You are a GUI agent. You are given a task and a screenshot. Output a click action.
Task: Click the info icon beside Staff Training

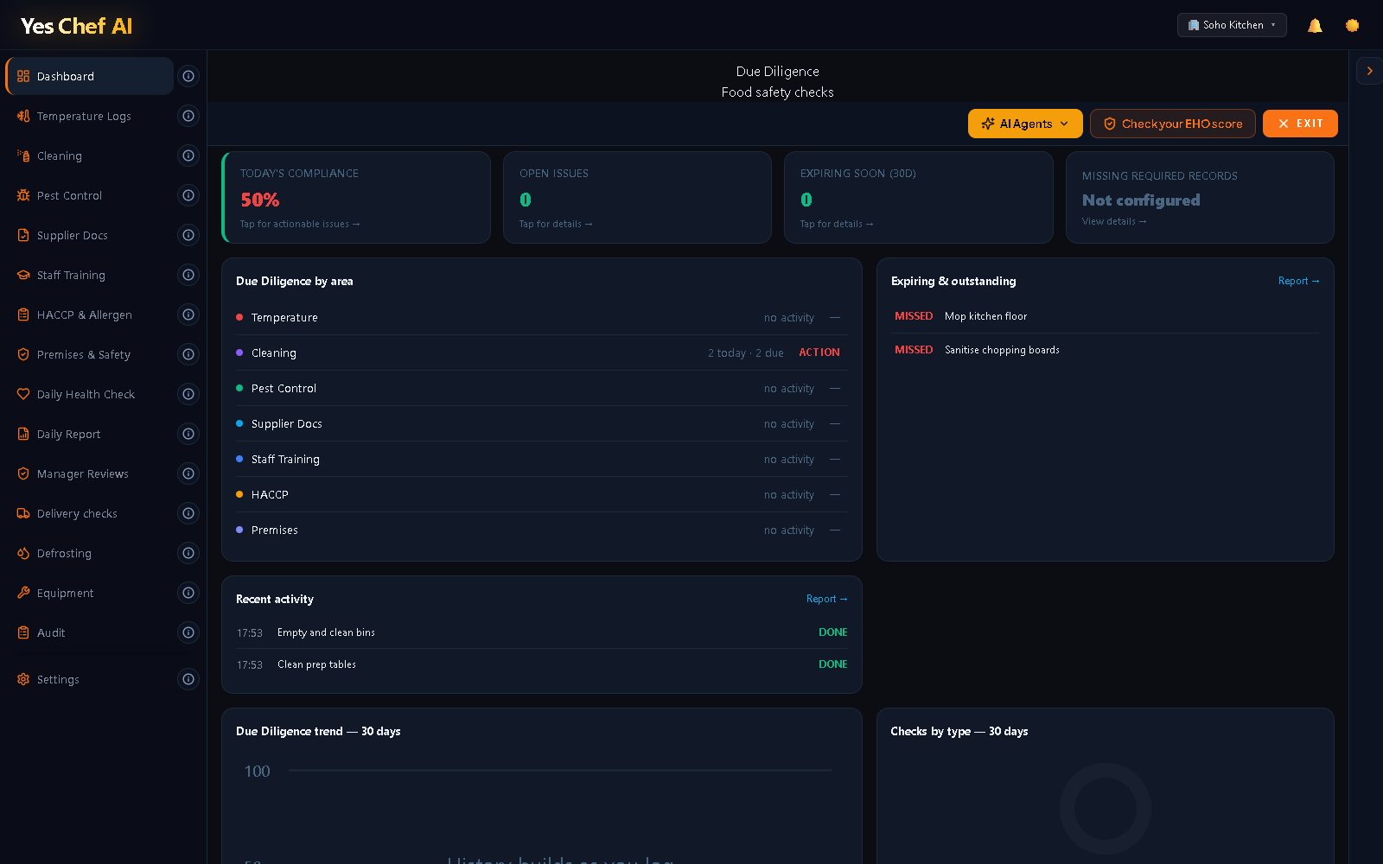[188, 275]
